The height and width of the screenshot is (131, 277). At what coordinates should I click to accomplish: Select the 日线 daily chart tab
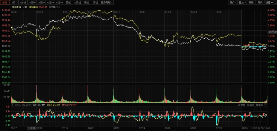pos(68,2)
